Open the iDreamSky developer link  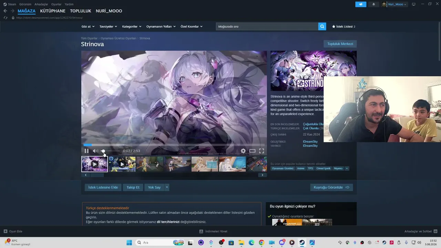[x=310, y=142]
